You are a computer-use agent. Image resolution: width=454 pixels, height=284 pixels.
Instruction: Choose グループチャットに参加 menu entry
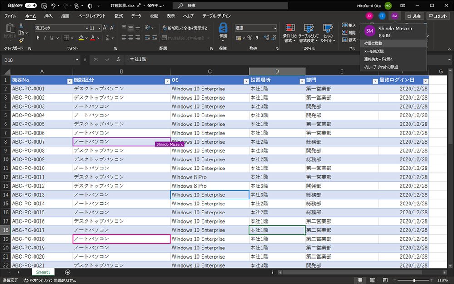coord(394,67)
